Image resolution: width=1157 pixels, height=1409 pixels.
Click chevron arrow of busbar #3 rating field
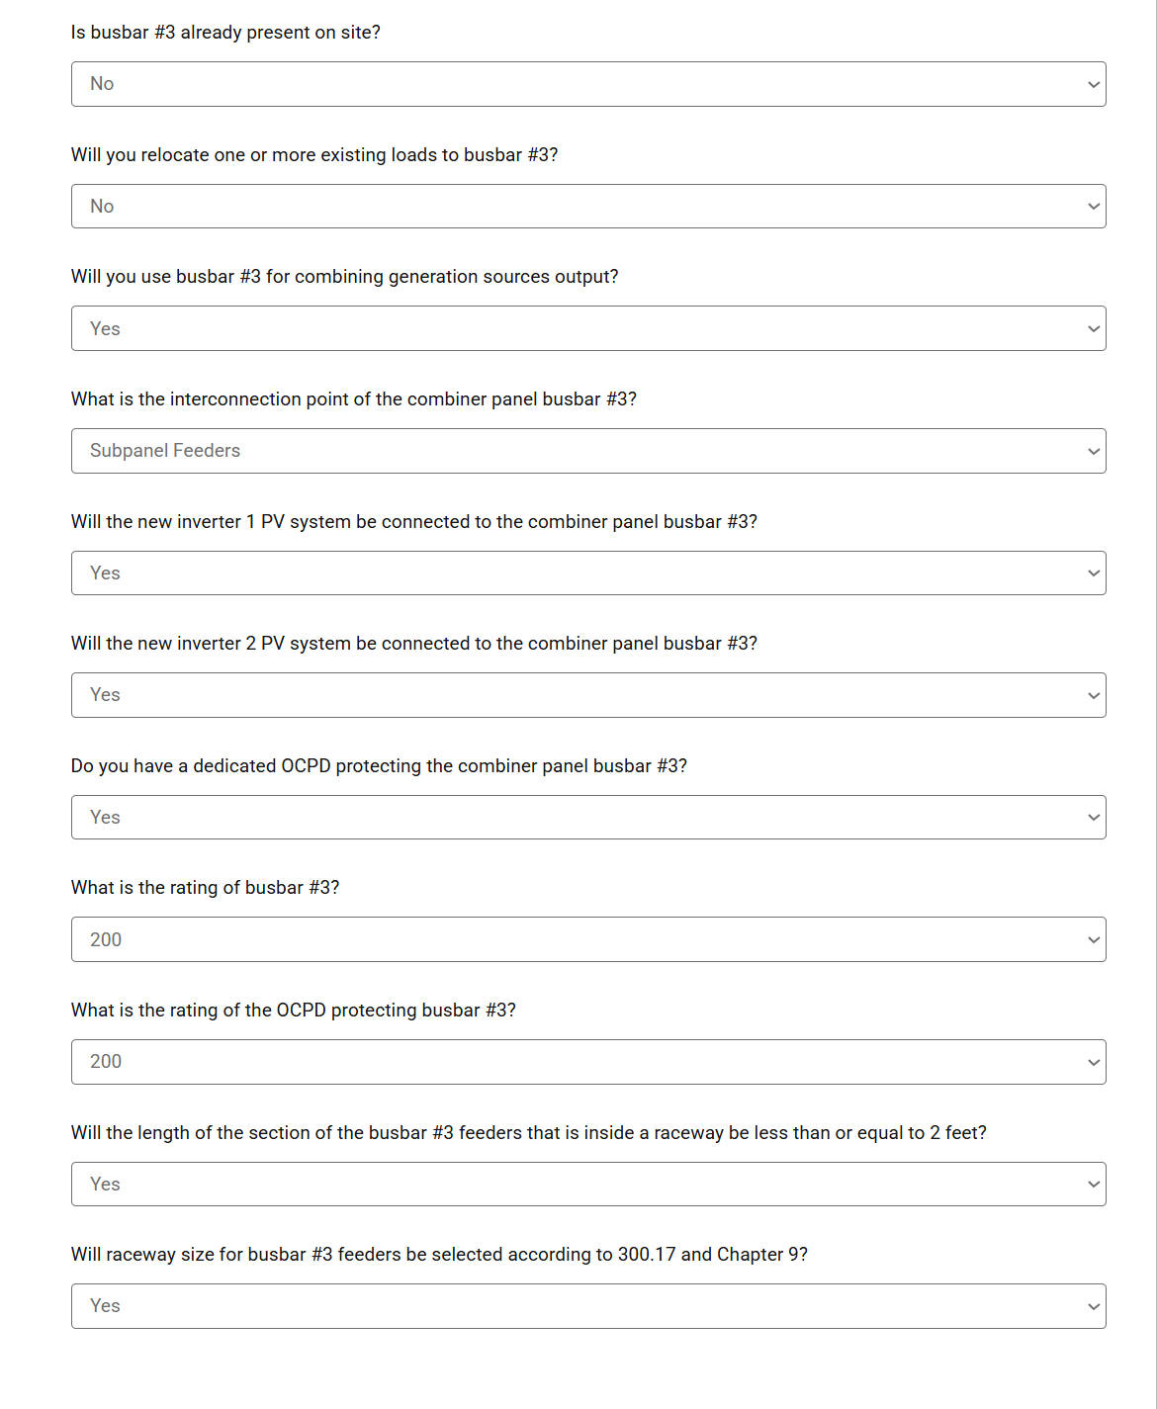[x=1094, y=940]
